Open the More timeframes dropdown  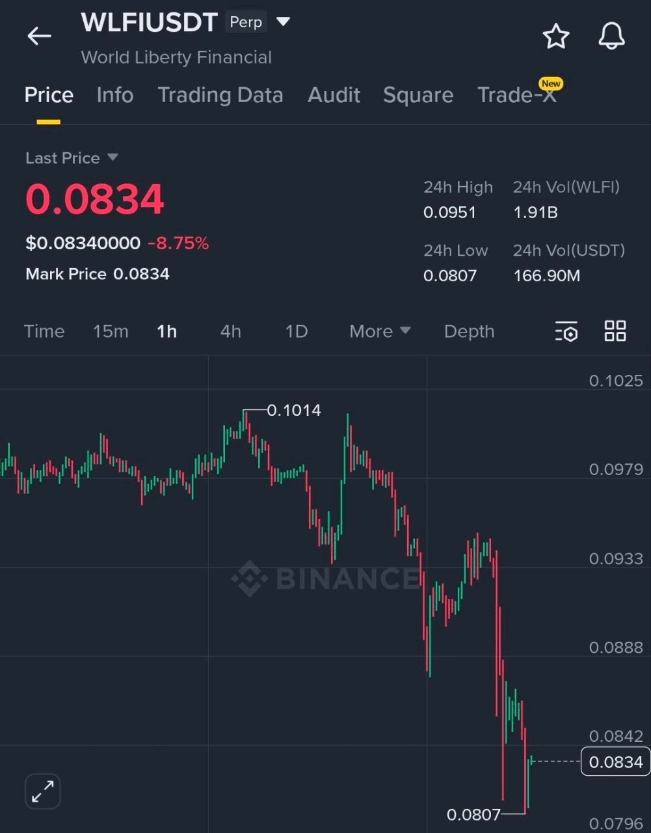[380, 331]
